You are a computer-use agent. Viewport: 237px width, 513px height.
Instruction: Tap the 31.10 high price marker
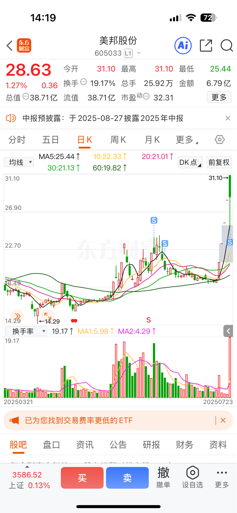point(219,178)
